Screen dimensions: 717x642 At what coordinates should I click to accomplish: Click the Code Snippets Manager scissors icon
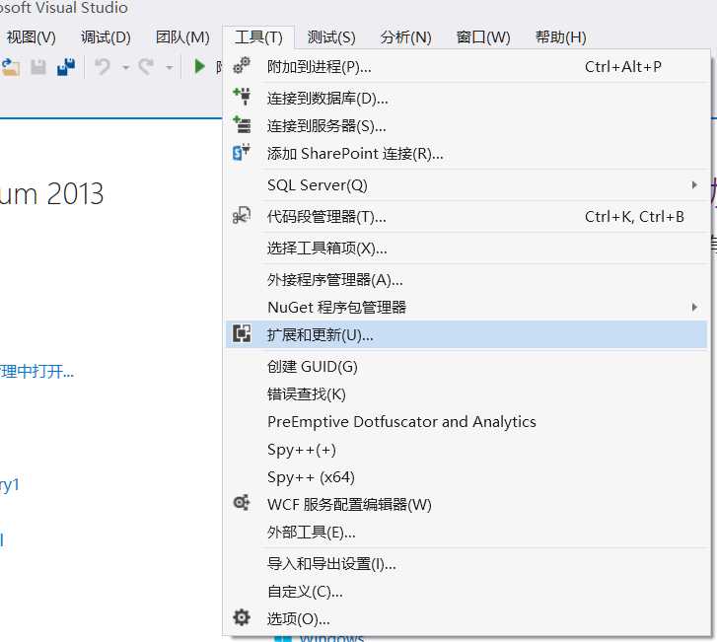coord(242,215)
